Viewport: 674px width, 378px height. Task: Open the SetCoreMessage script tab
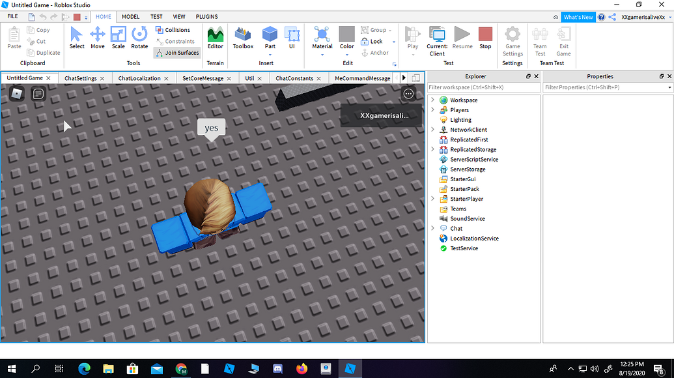pos(203,78)
